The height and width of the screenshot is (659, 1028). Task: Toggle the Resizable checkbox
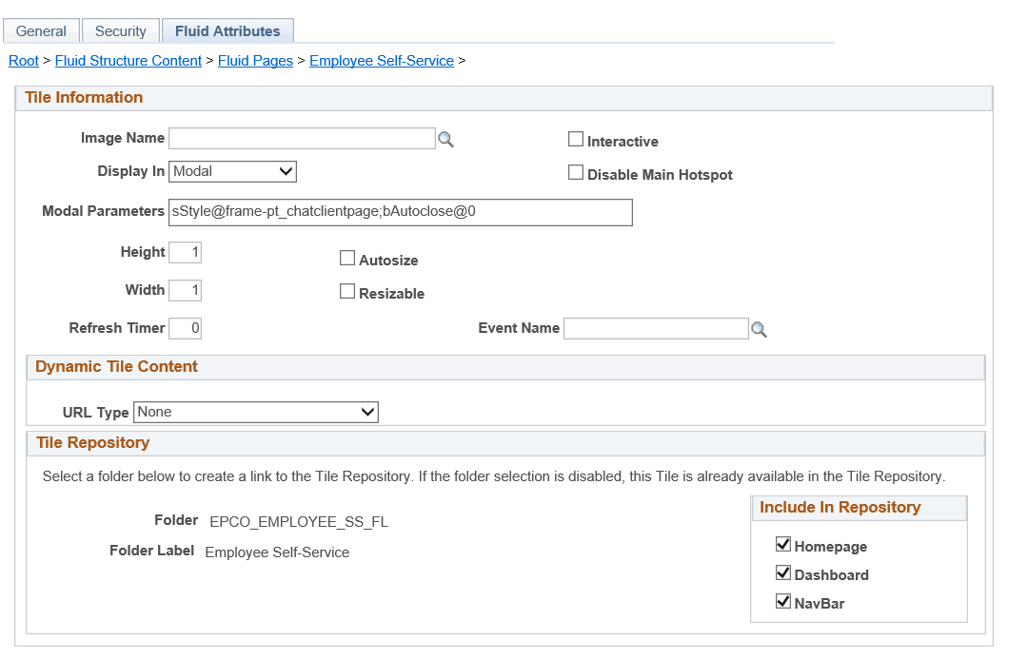(347, 292)
